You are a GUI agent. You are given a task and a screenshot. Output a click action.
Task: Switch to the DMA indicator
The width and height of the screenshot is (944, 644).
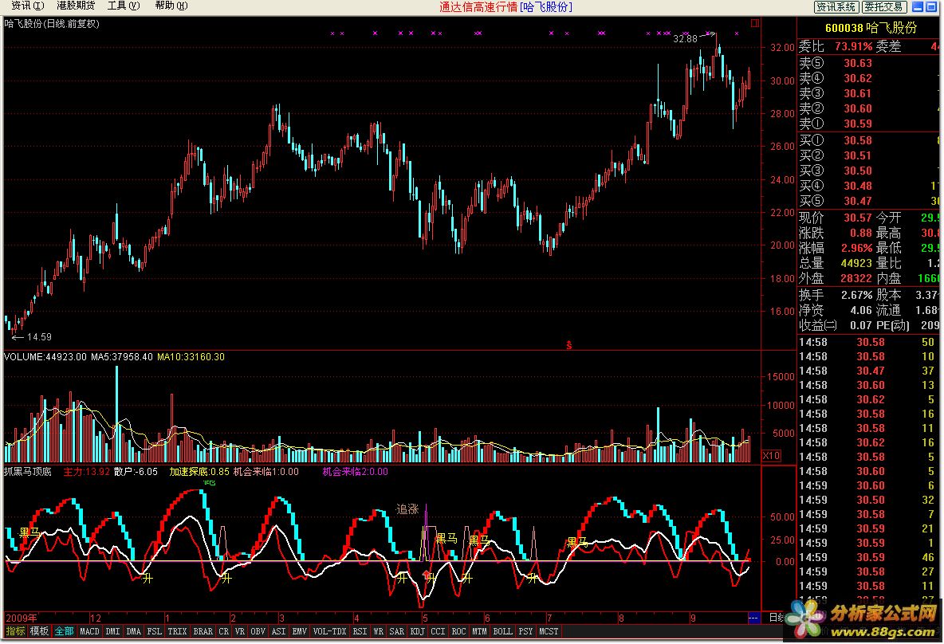coord(134,631)
